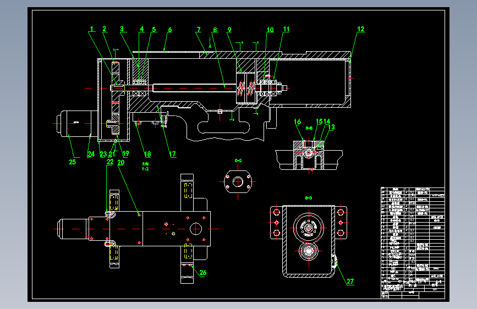Select the B-B section view label
Image resolution: width=477 pixels, height=309 pixels.
point(309,128)
